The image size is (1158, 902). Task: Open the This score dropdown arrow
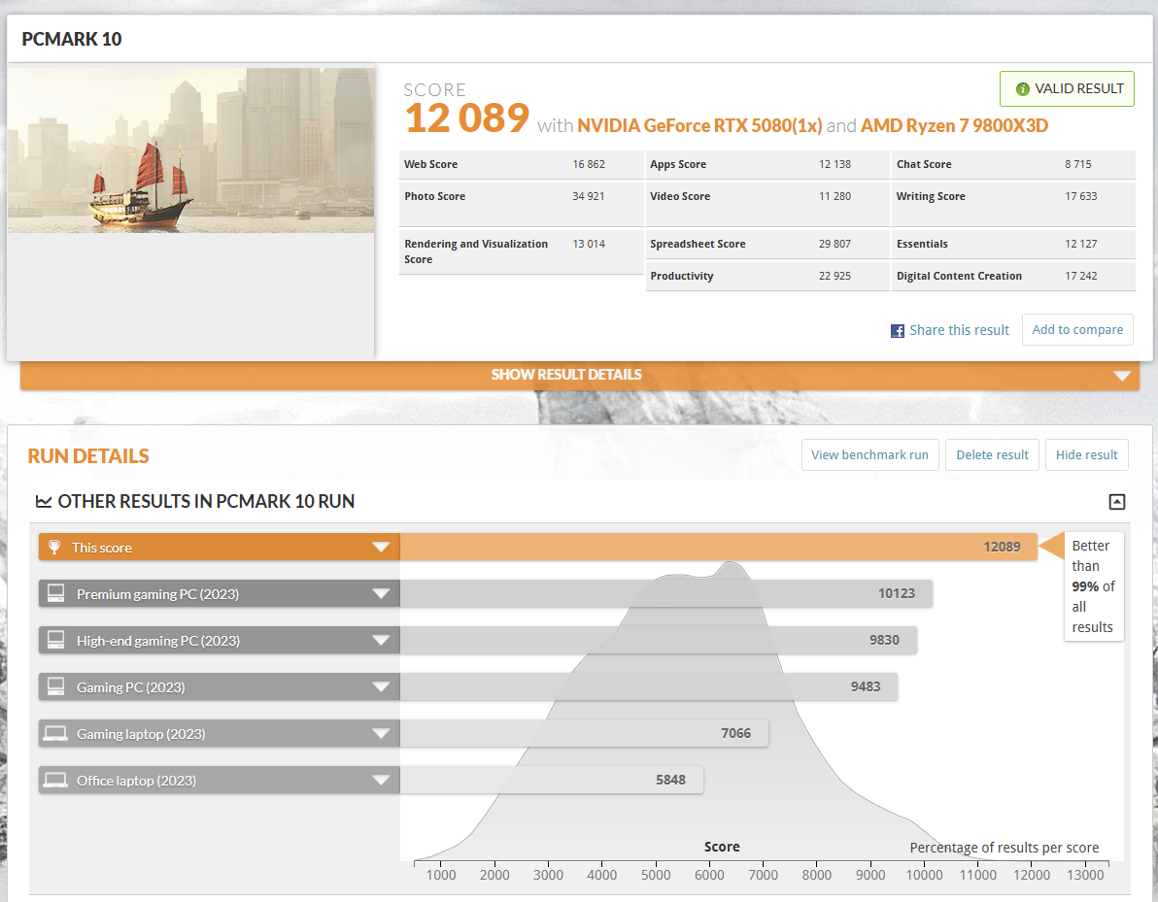(381, 547)
